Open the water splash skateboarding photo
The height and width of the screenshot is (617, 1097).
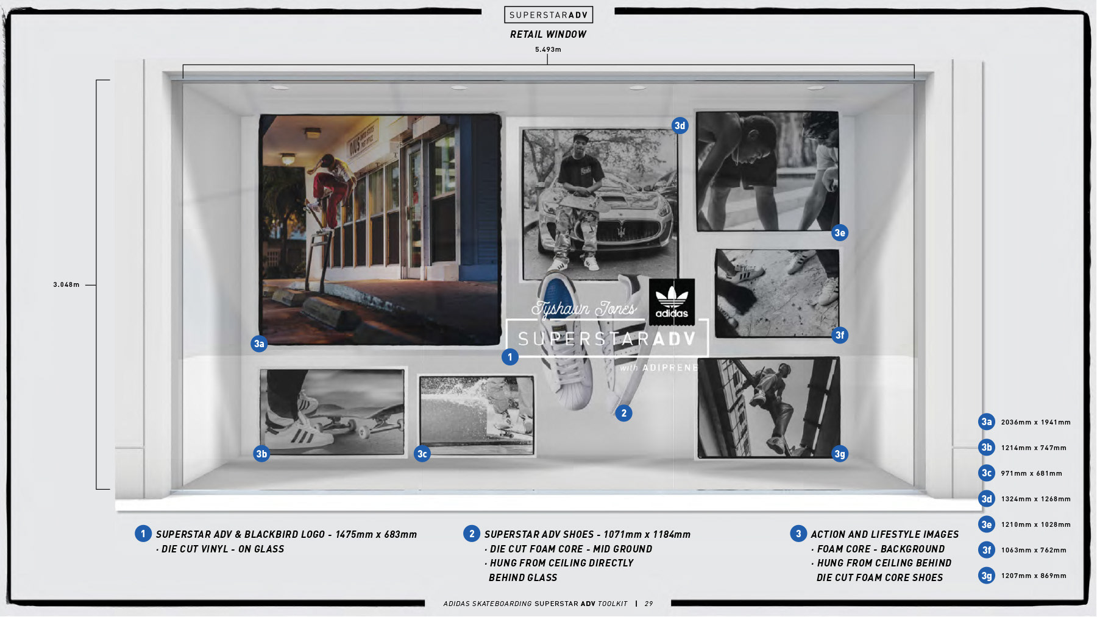[476, 415]
